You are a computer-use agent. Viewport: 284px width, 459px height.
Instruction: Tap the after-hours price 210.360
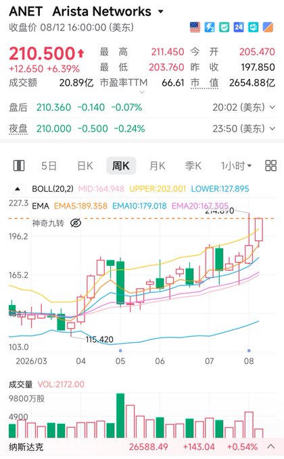click(x=53, y=107)
